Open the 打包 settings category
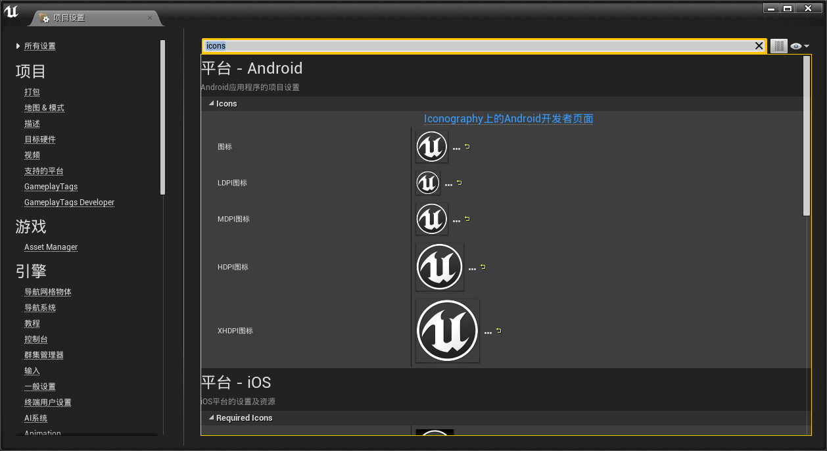The image size is (827, 451). pos(32,92)
